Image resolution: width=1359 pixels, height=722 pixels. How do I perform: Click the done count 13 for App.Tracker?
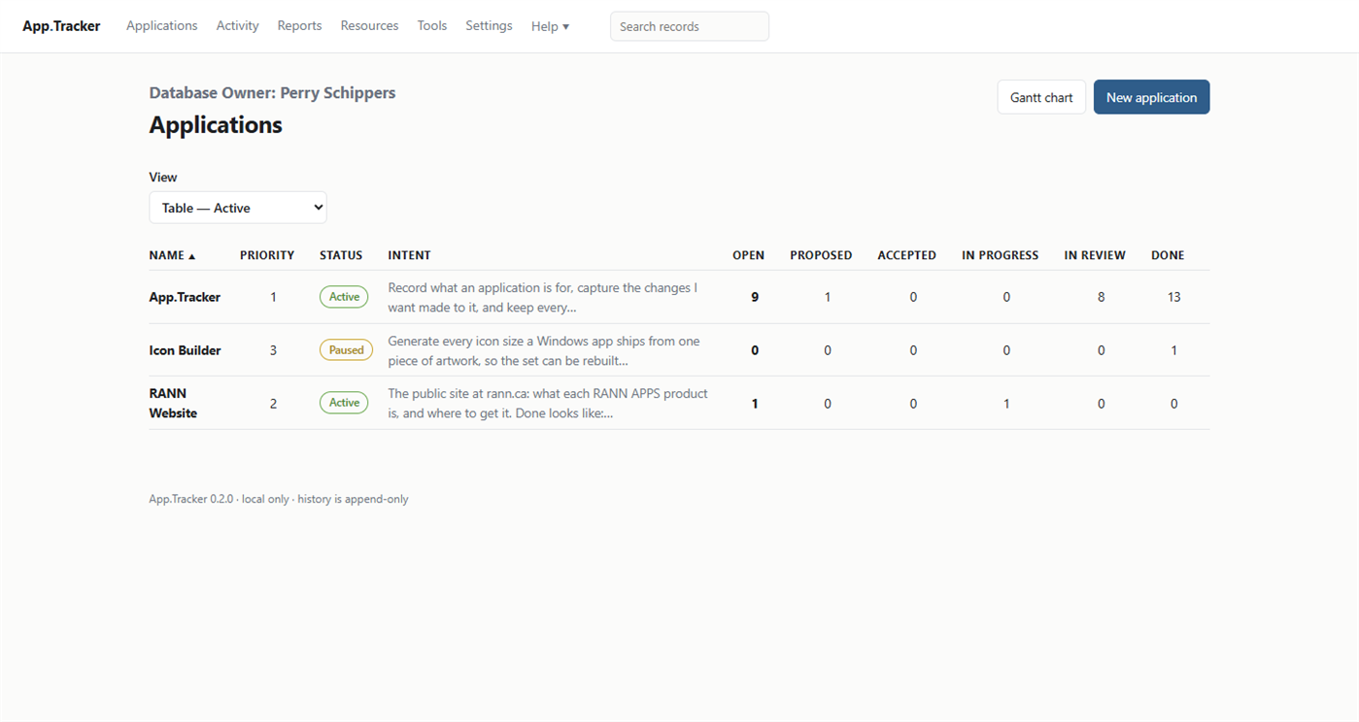click(x=1173, y=297)
